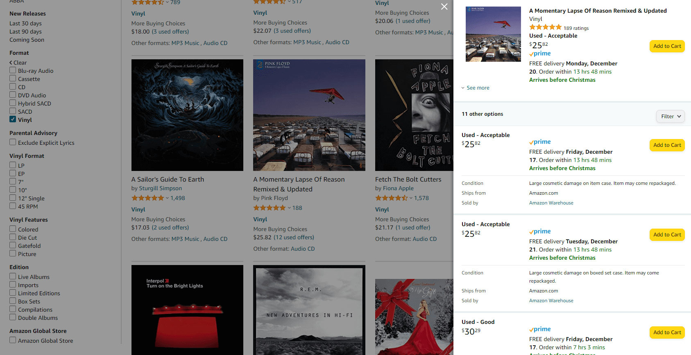Check the 45 RPM vinyl format filter
This screenshot has width=691, height=355.
pyautogui.click(x=13, y=206)
